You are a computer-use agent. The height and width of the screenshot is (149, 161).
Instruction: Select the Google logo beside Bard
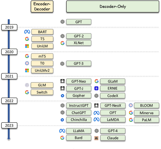tap(62, 138)
